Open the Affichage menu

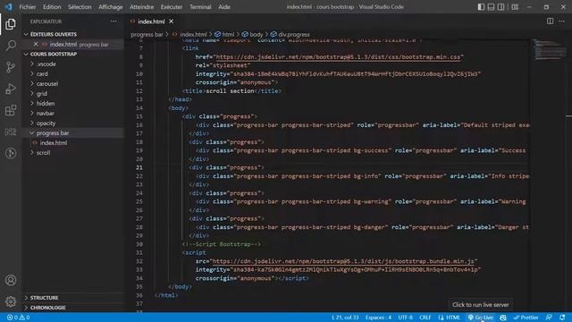(x=111, y=7)
